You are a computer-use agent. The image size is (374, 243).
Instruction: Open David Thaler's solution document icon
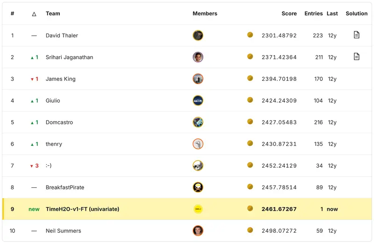click(356, 35)
